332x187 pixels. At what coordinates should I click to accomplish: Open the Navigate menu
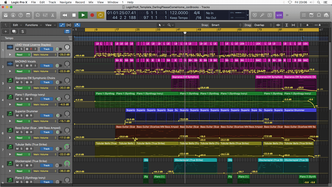[66, 2]
